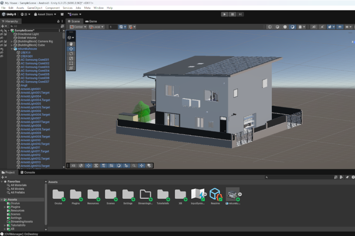Open the GameObject menu
Screen dimensions: 355x236
[x=34, y=7]
